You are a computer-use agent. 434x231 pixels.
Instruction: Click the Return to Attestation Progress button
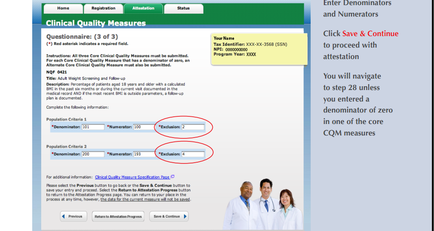point(118,217)
